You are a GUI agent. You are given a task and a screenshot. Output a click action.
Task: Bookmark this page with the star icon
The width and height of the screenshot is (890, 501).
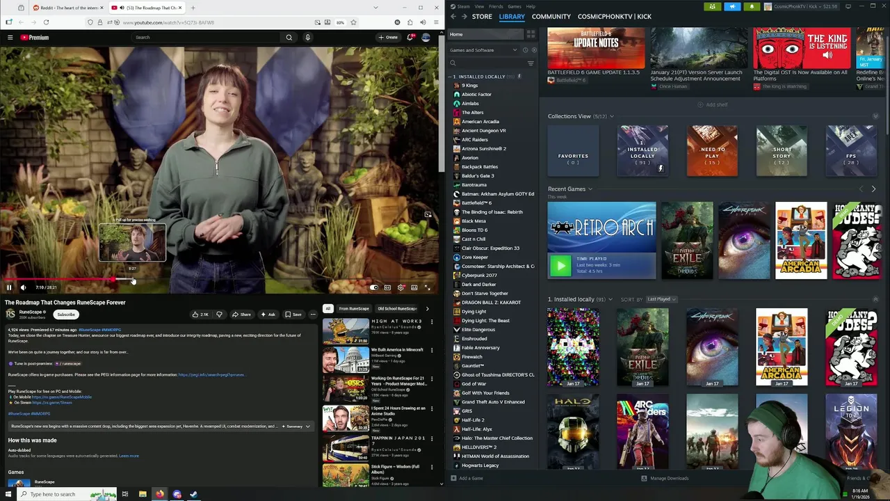coord(353,22)
